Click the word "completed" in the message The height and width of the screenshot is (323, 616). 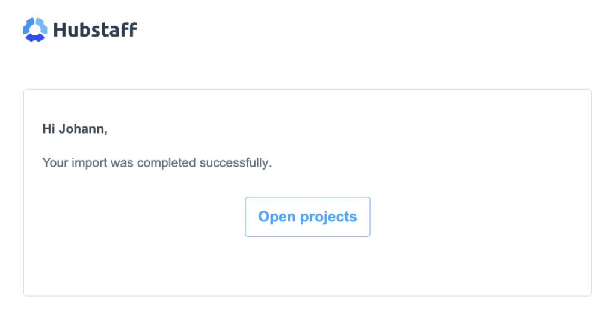166,163
